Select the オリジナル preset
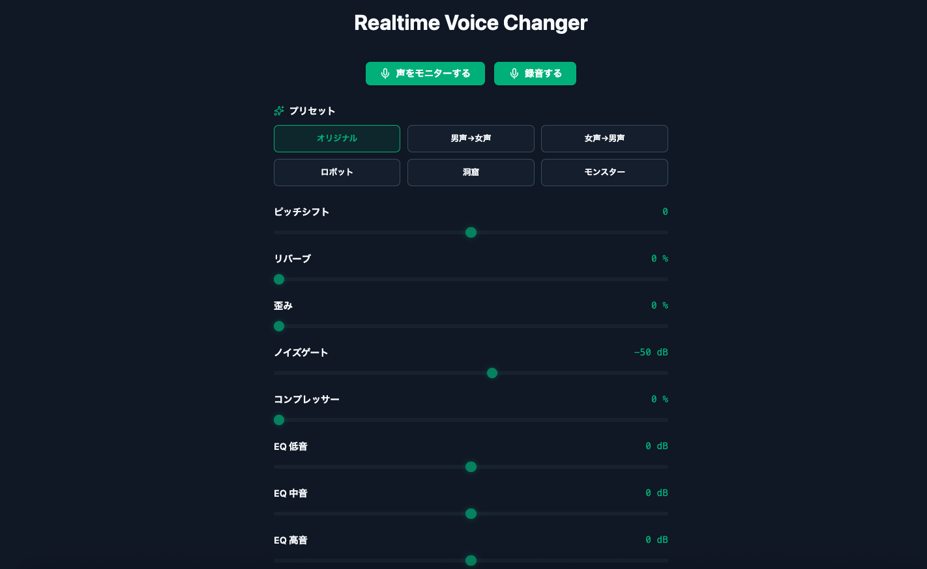This screenshot has height=569, width=927. (x=337, y=139)
